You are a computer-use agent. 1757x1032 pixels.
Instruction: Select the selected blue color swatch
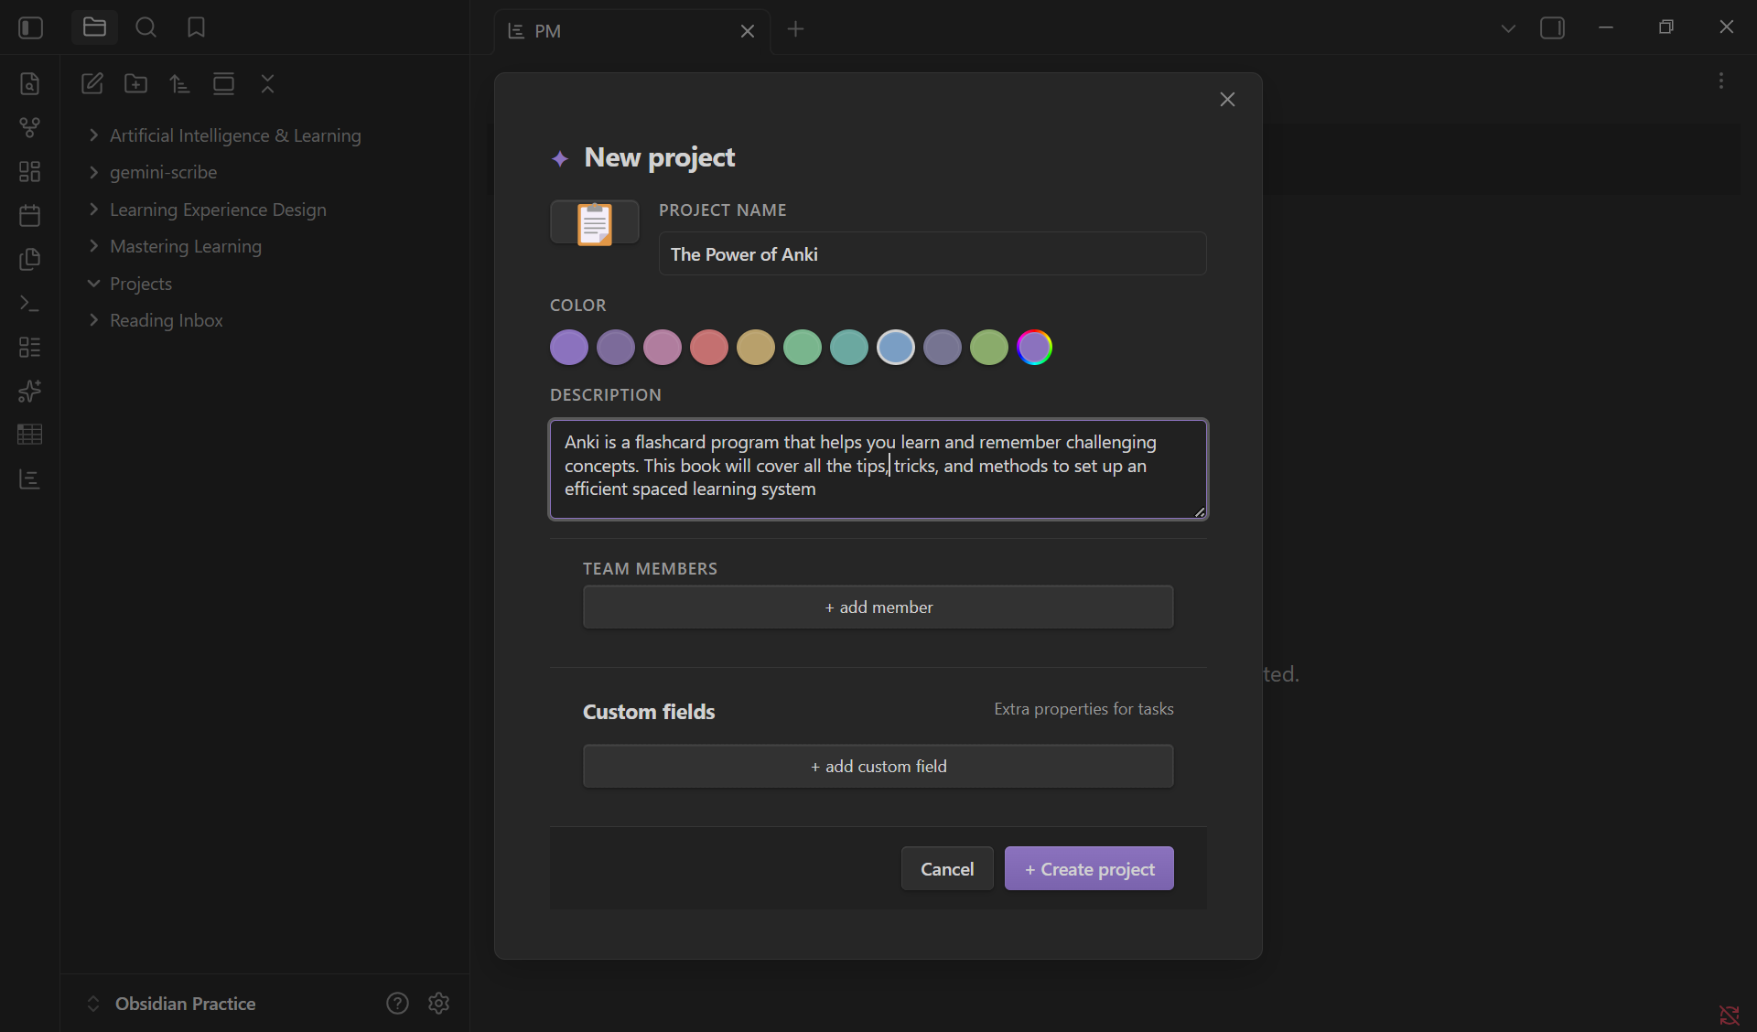896,348
